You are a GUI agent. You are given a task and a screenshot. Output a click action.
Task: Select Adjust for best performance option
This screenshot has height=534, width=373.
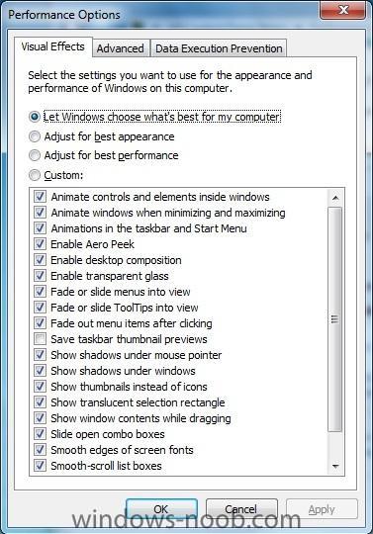coord(35,155)
